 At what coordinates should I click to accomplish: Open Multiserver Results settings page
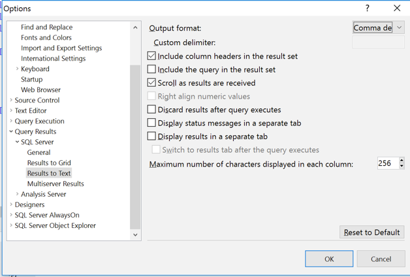[55, 184]
